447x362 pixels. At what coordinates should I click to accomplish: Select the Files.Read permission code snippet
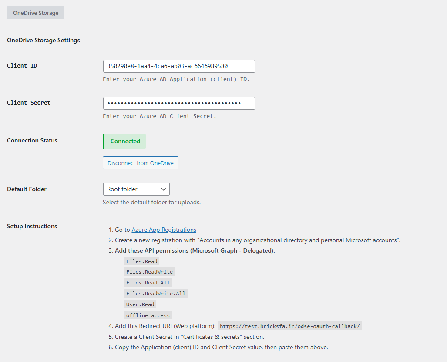point(141,261)
